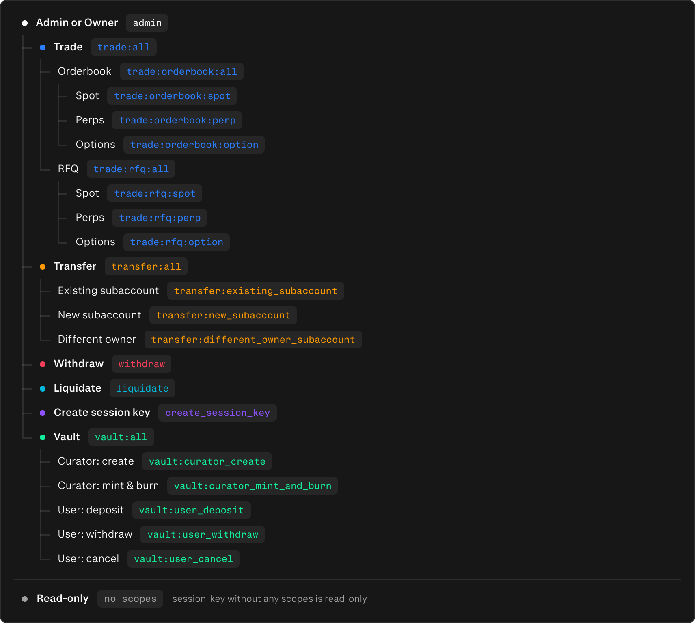Click the Curator: create label
Image resolution: width=695 pixels, height=623 pixels.
tap(96, 461)
